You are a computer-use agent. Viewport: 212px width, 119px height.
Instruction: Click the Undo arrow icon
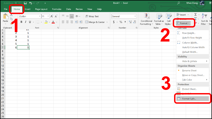click(31, 3)
